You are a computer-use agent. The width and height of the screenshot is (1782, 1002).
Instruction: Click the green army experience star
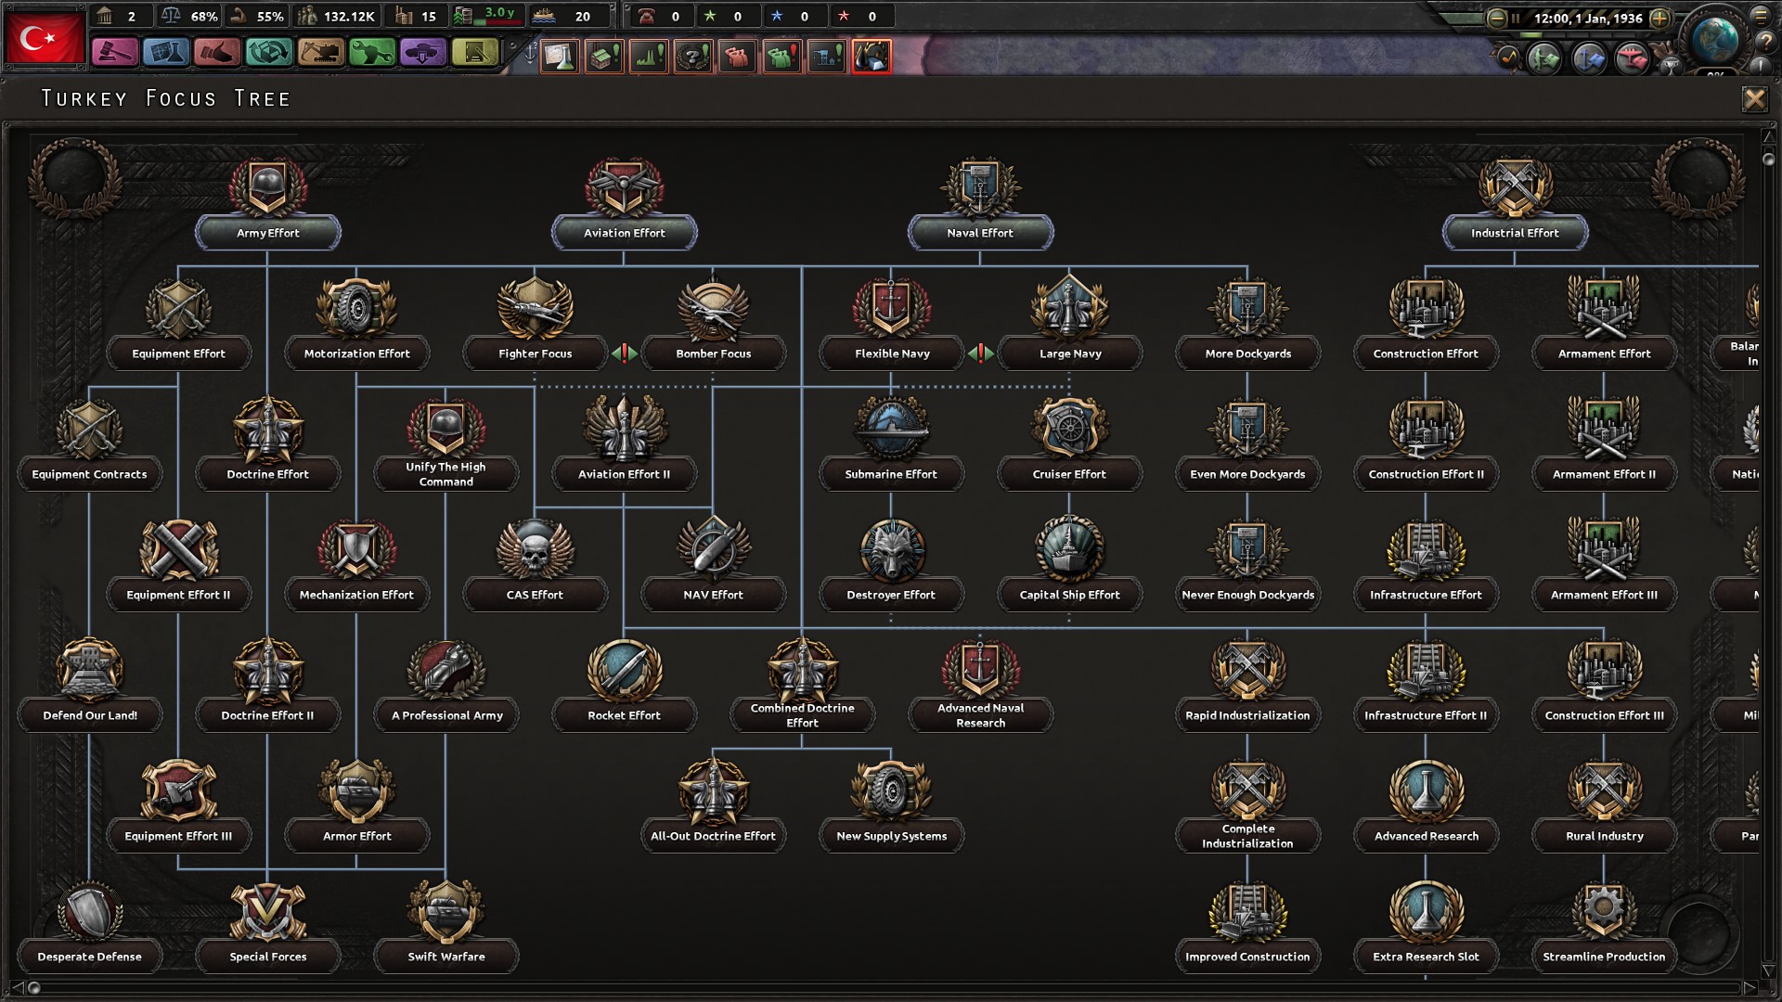[x=710, y=16]
